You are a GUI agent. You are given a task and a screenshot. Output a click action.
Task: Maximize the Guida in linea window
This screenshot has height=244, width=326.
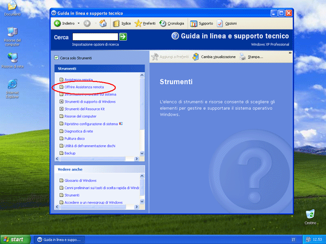281,13
